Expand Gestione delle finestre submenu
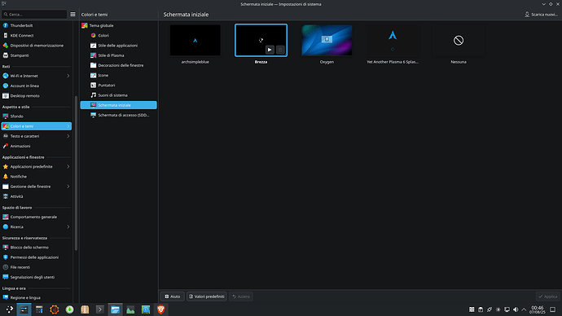The height and width of the screenshot is (316, 562). pyautogui.click(x=68, y=187)
